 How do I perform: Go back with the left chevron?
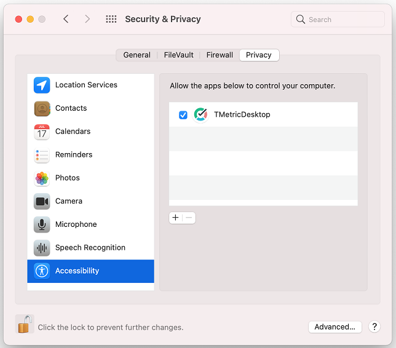66,19
